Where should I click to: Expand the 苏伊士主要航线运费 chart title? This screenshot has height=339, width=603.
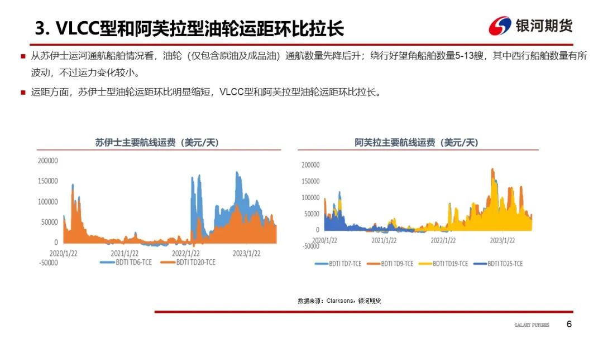pyautogui.click(x=158, y=141)
